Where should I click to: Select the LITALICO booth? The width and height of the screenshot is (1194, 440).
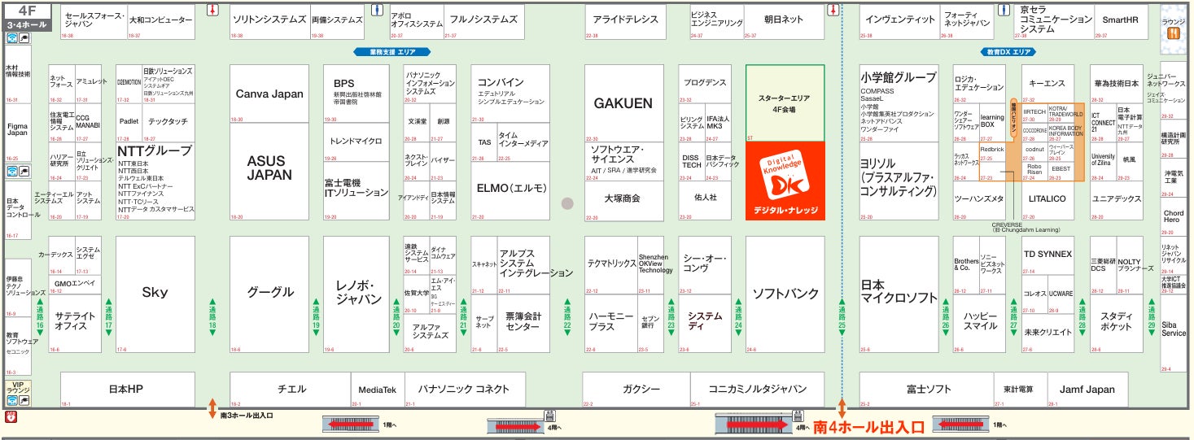tap(1047, 201)
